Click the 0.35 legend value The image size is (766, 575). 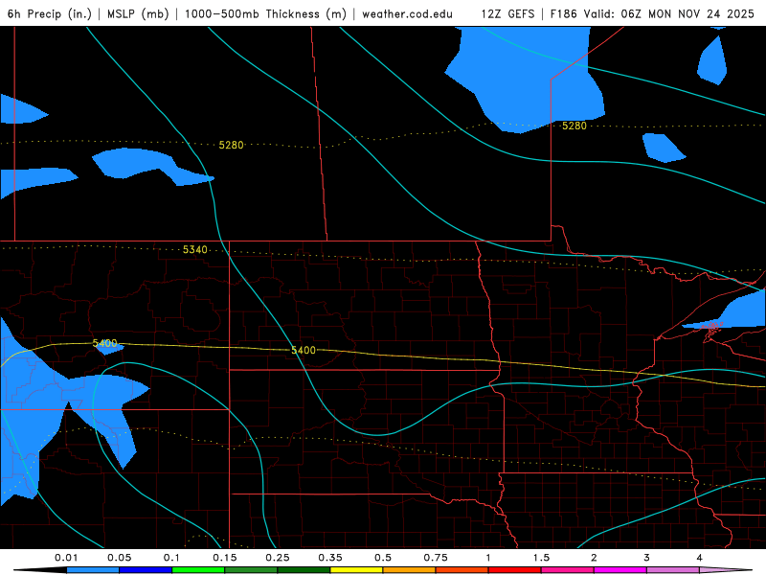click(330, 558)
